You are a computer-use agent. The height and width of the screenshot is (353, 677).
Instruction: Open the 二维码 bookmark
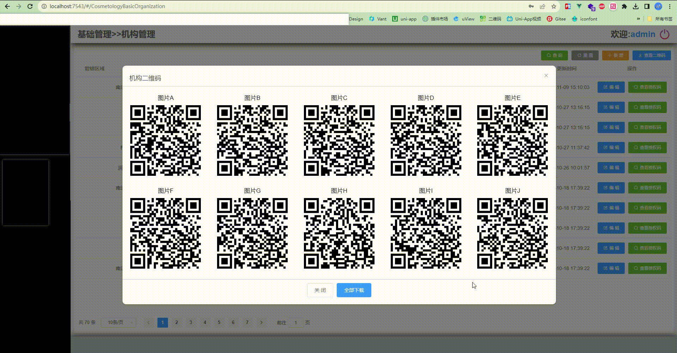[x=491, y=19]
